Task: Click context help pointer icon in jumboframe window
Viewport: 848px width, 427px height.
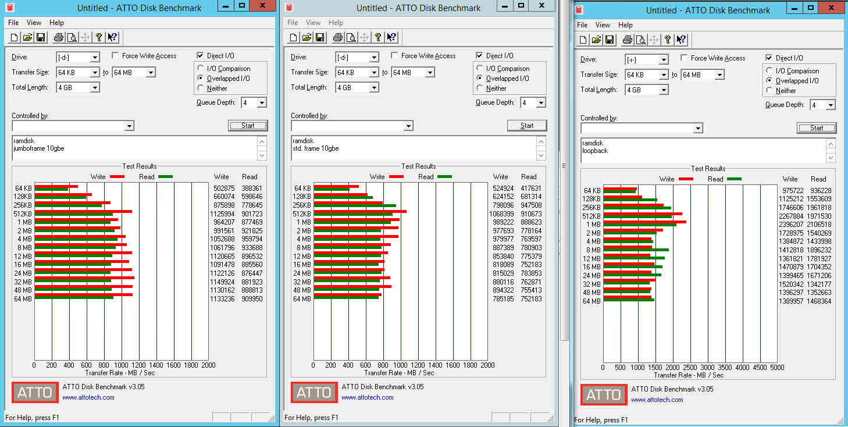Action: [112, 38]
